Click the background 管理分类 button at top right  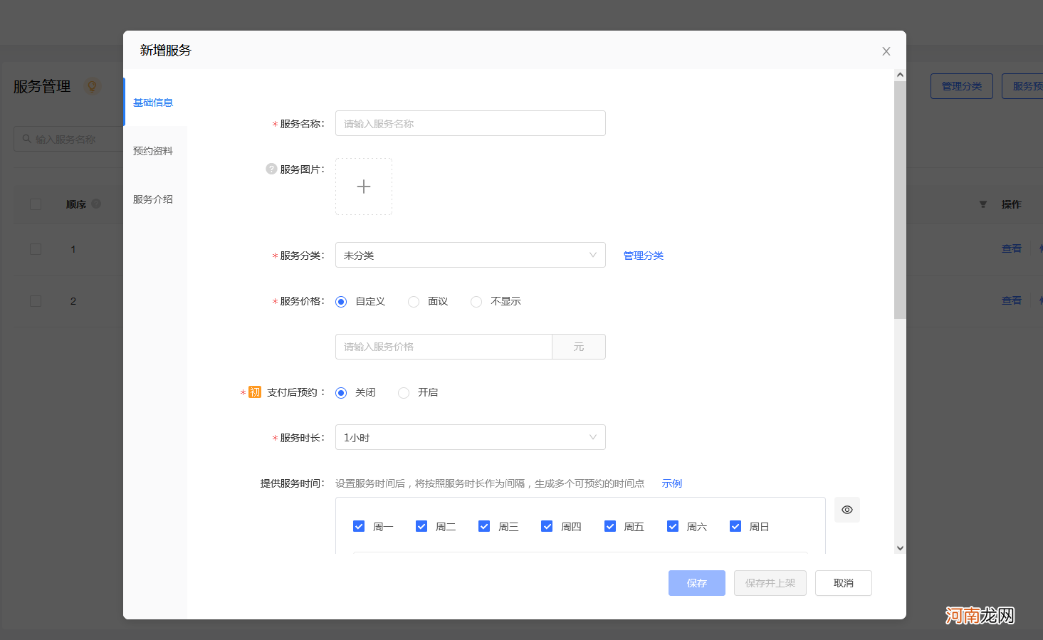point(962,86)
